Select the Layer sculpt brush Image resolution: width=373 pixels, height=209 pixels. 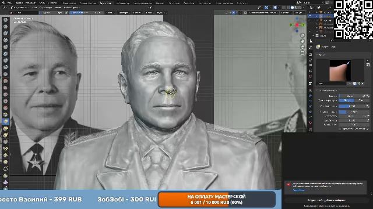tap(6, 54)
